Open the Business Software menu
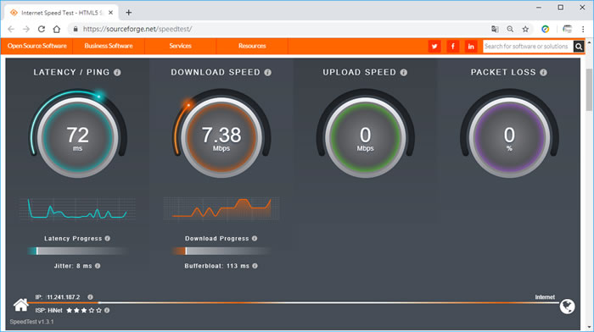Screen dimensions: 594x332 [x=109, y=46]
